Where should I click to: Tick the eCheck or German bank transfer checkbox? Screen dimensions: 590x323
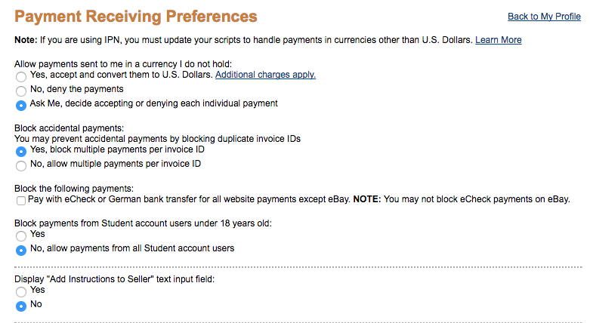pyautogui.click(x=21, y=201)
